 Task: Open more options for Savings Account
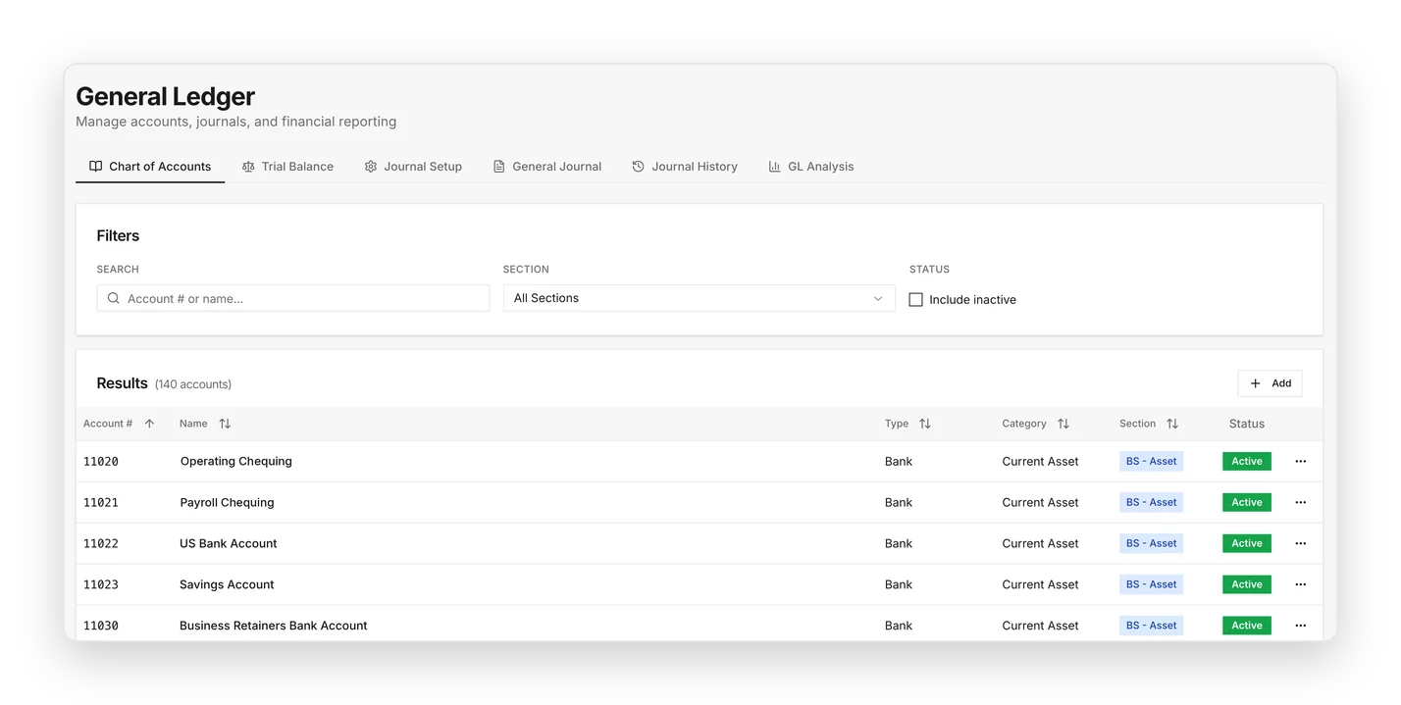pyautogui.click(x=1301, y=584)
